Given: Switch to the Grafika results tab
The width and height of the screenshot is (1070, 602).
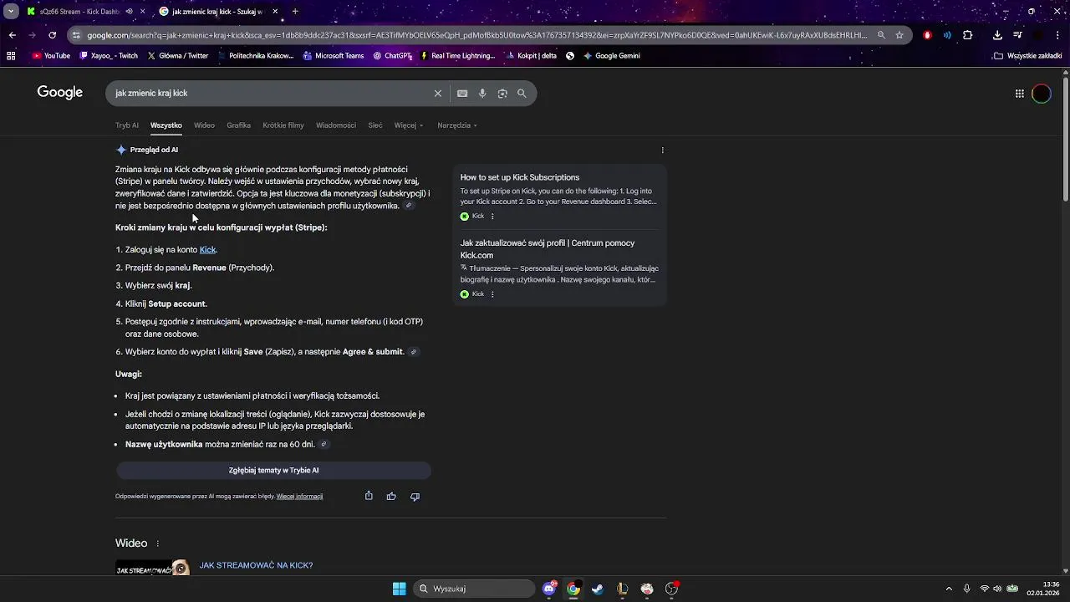Looking at the screenshot, I should [238, 125].
